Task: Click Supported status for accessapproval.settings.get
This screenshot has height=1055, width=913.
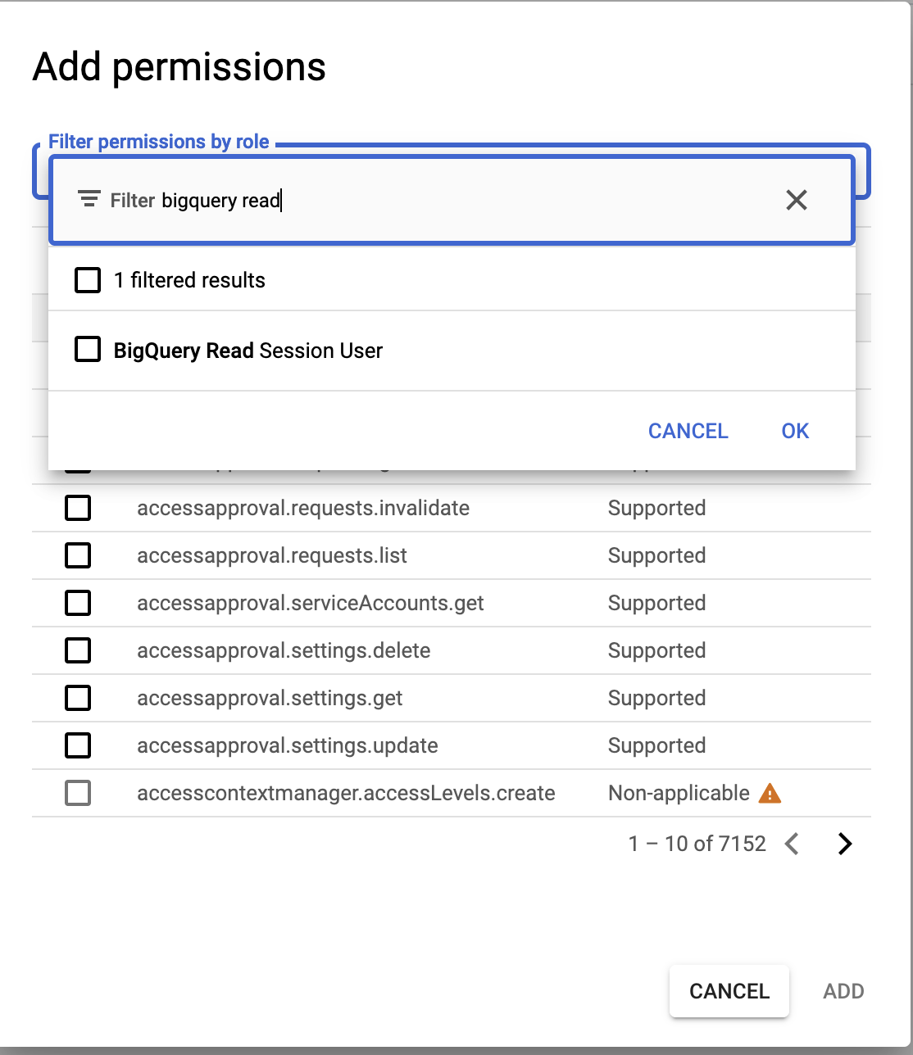Action: point(656,698)
